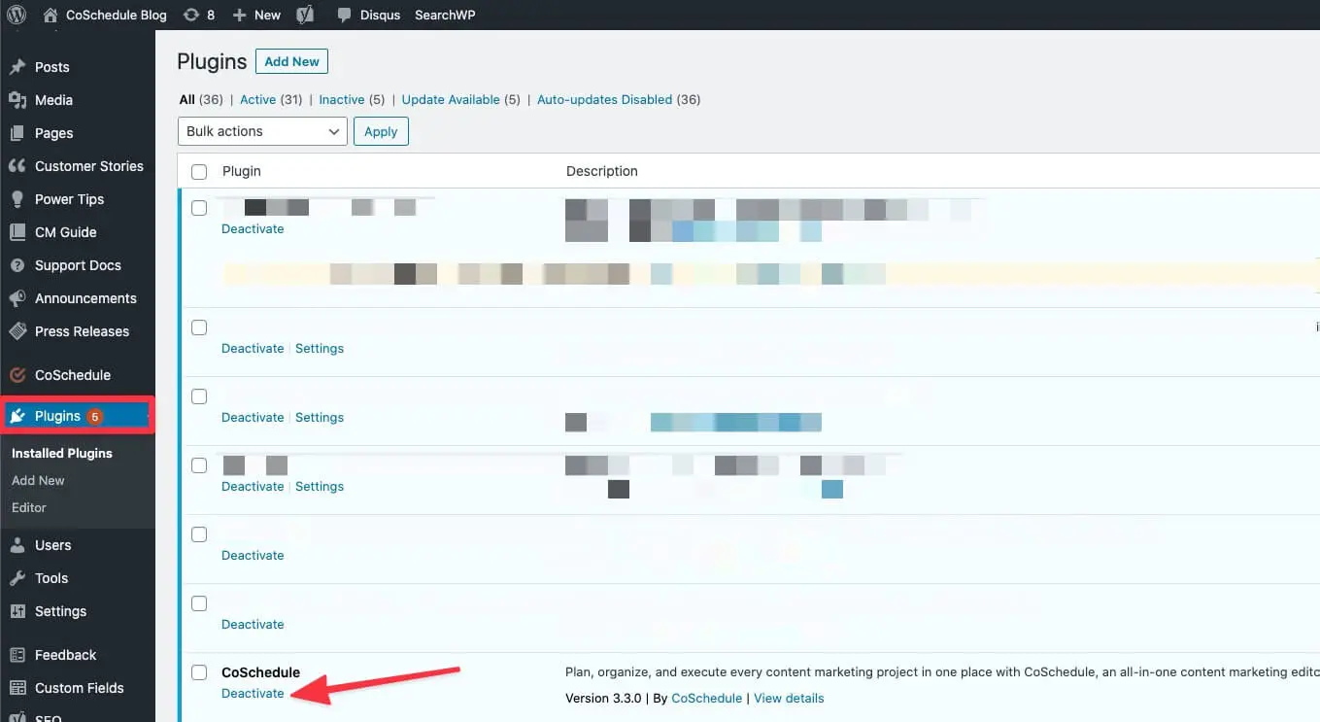Check the CoSchedule plugin checkbox

(199, 672)
